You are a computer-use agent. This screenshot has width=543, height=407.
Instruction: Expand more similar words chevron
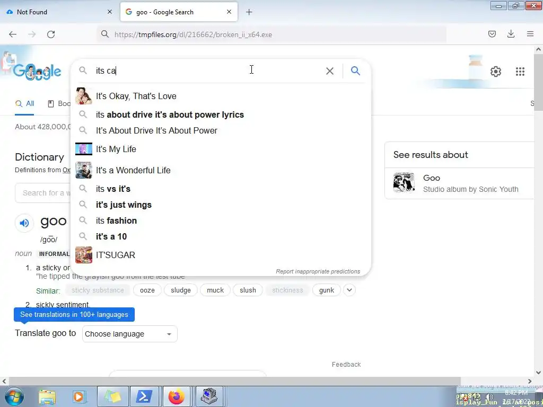tap(349, 290)
